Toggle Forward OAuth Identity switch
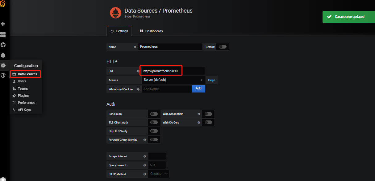375x181 pixels. 154,140
